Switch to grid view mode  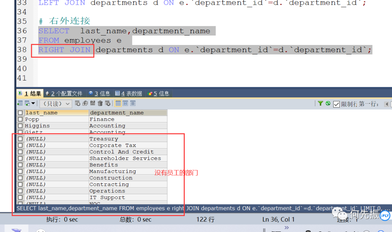(x=118, y=103)
